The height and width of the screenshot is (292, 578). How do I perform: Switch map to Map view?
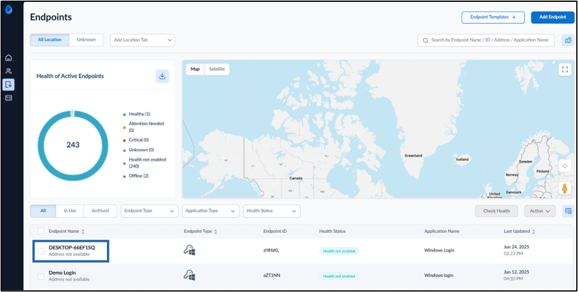(195, 69)
